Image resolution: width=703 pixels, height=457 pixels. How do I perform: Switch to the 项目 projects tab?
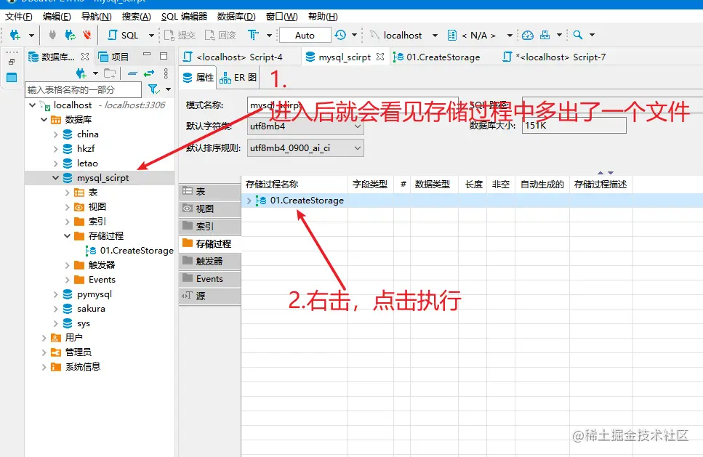click(x=113, y=57)
